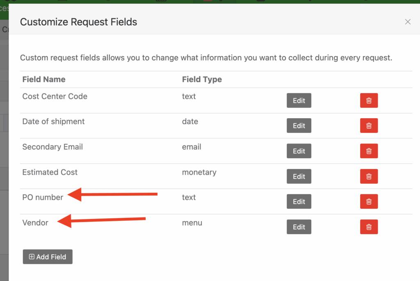Screen dimensions: 420x281
Task: Delete the Cost Center Code field
Action: tap(369, 100)
